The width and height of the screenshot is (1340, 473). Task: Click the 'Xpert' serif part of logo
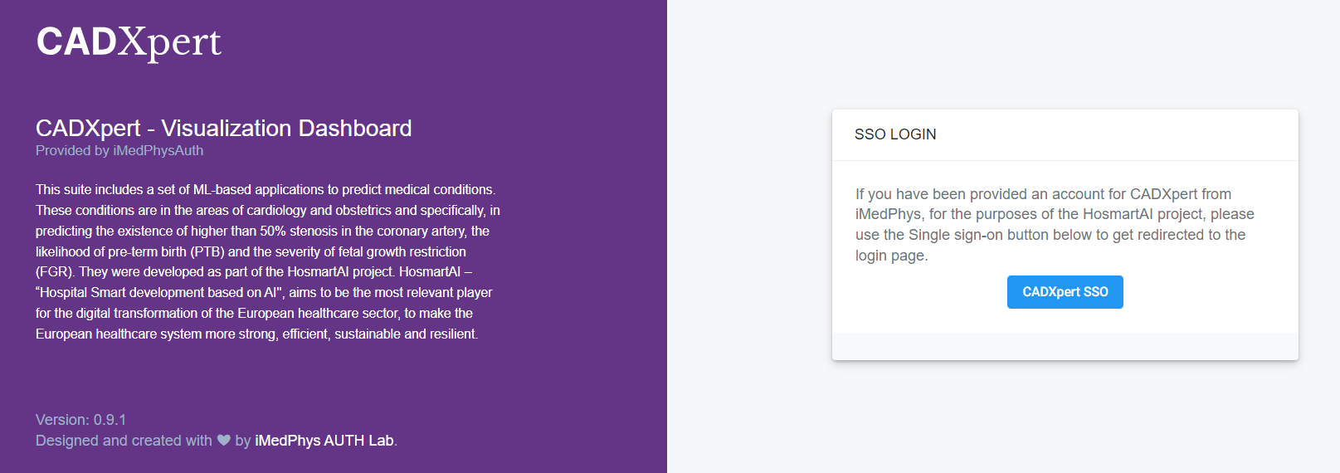click(169, 43)
